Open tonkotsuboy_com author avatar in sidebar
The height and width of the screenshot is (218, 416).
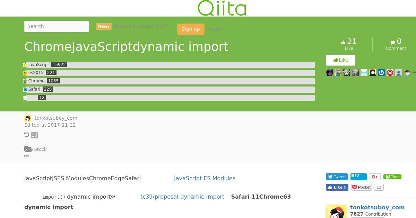pos(336,211)
